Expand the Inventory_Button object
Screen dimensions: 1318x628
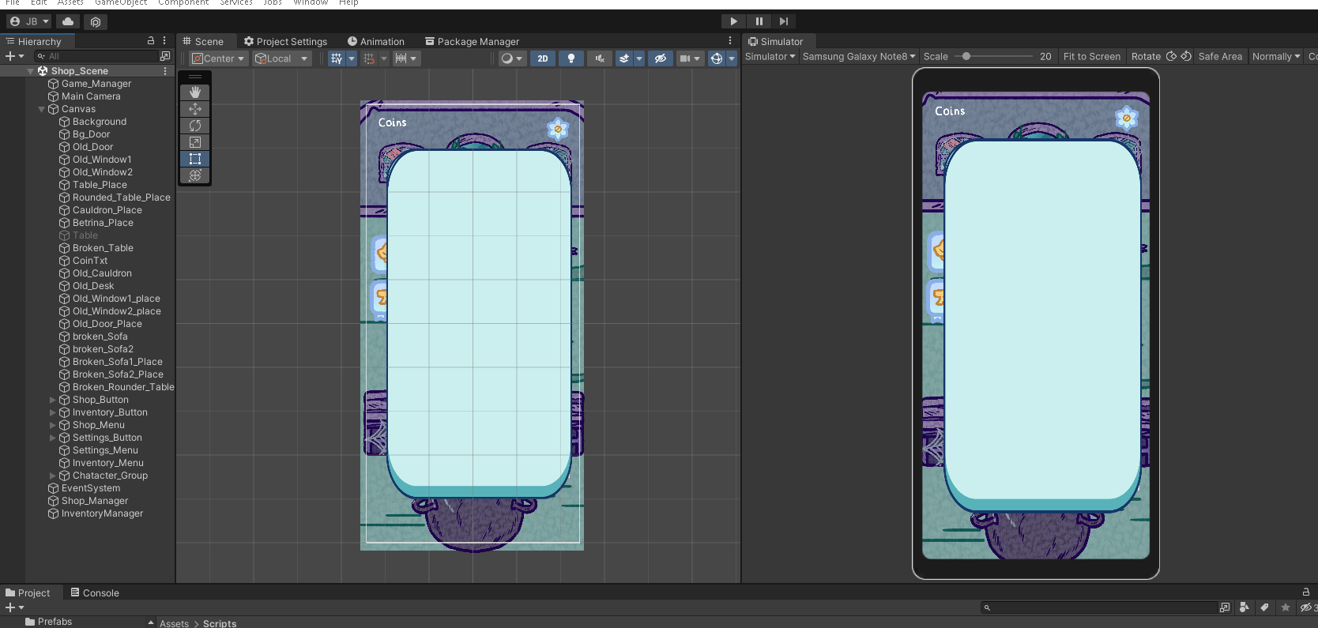pyautogui.click(x=53, y=412)
